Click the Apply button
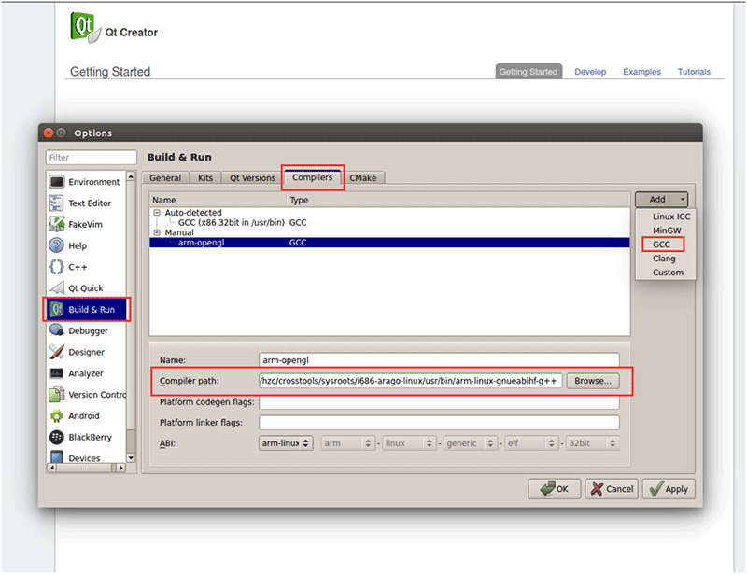The image size is (747, 574). [x=669, y=489]
